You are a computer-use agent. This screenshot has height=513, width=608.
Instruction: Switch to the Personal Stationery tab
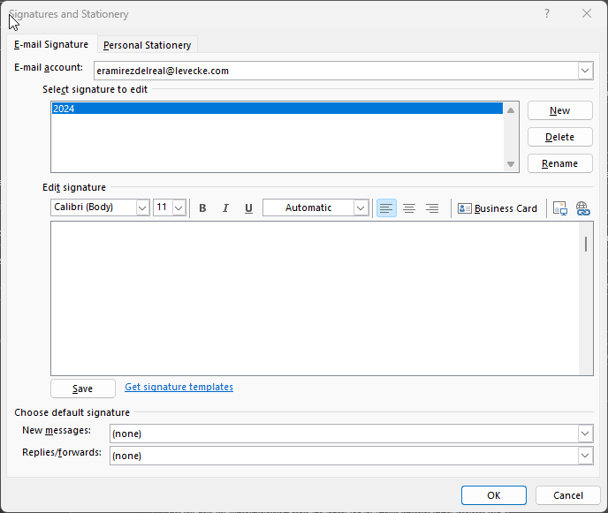pyautogui.click(x=148, y=45)
